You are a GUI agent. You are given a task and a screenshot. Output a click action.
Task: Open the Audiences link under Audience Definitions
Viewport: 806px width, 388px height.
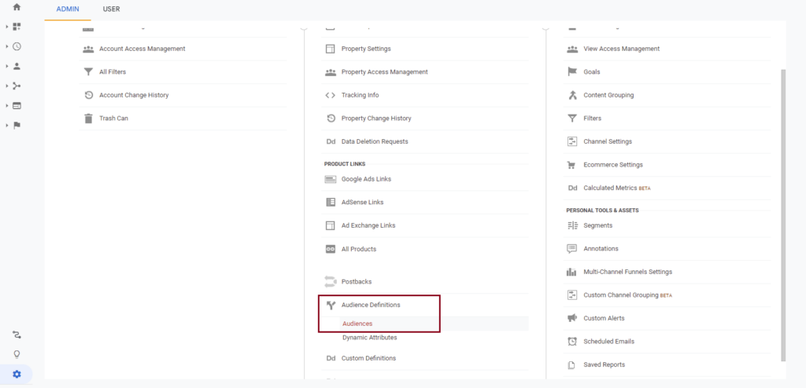357,324
